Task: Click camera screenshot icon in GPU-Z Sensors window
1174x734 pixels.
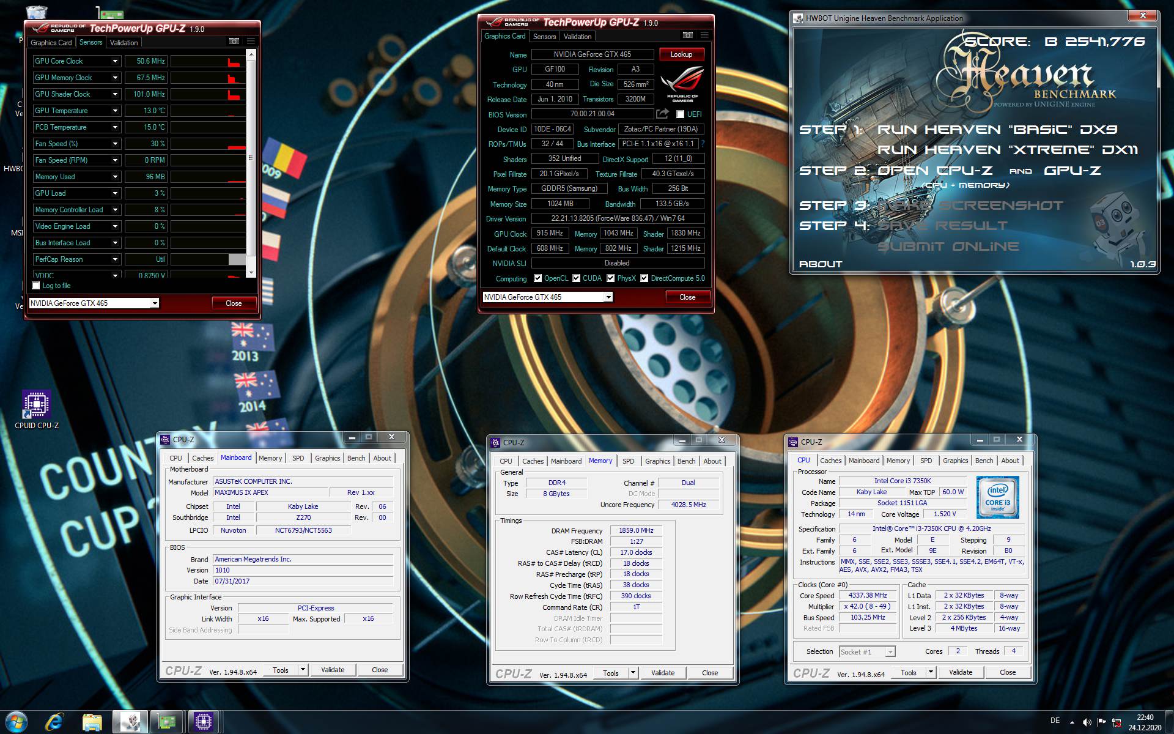Action: (234, 42)
